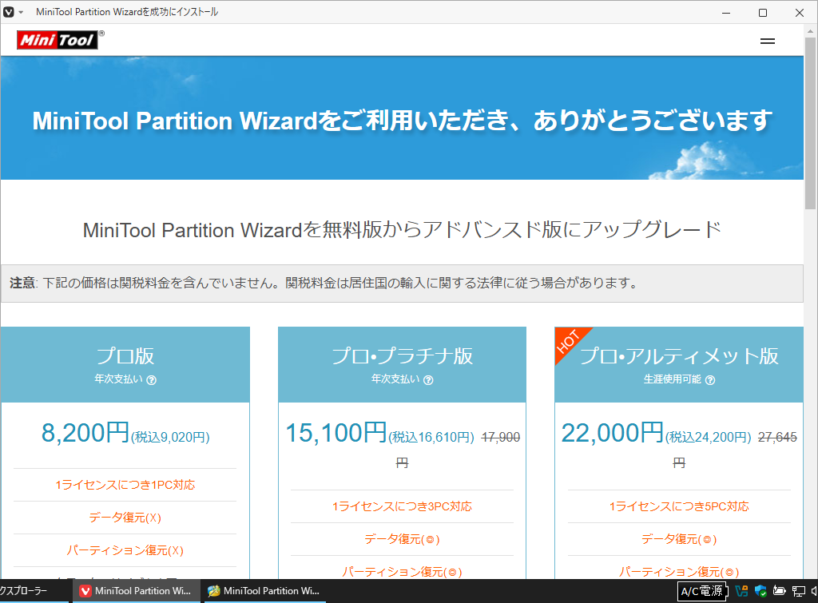Click the 8,200円 price

coord(85,433)
